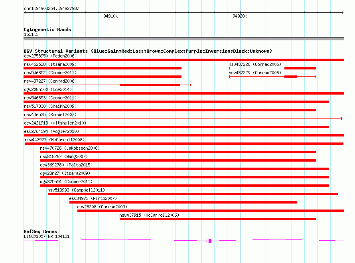Click nsv436535 (Korbel2007) variant label
The height and width of the screenshot is (263, 355).
coord(50,115)
